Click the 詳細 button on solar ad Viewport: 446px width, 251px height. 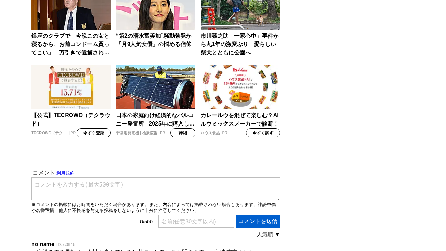[183, 133]
